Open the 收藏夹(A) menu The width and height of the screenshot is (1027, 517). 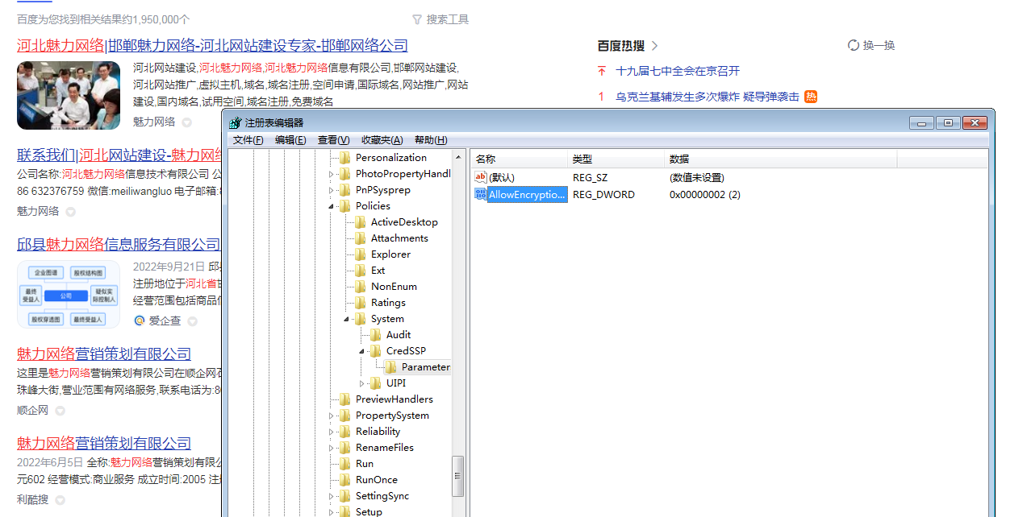click(x=382, y=140)
